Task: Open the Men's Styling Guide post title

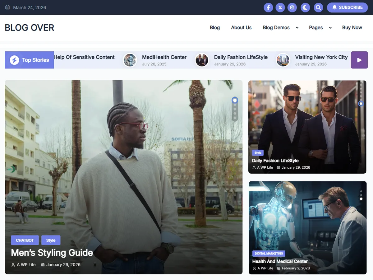Action: [52, 253]
